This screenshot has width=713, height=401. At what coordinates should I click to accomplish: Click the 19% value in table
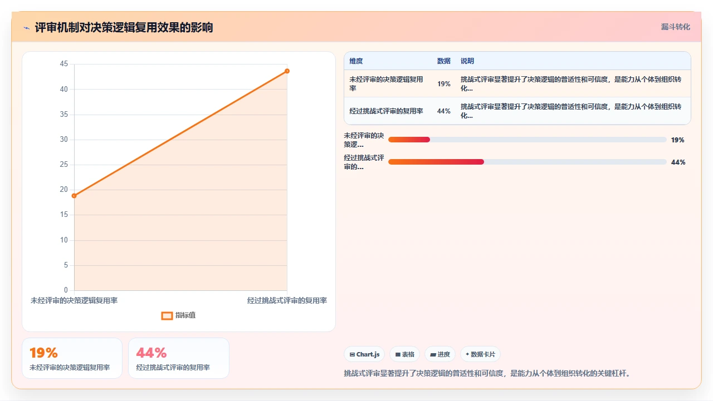pyautogui.click(x=444, y=84)
